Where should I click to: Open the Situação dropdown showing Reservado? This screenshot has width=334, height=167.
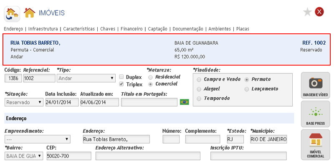pos(24,102)
